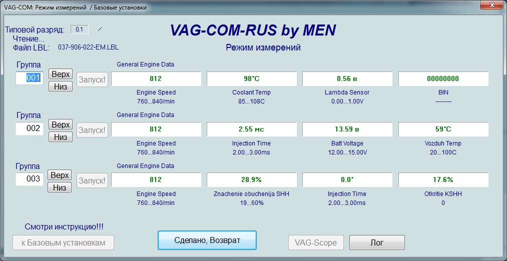Screen dimensions: 507x261
Task: Select the 0.56 в lambda sensor value
Action: (x=347, y=79)
